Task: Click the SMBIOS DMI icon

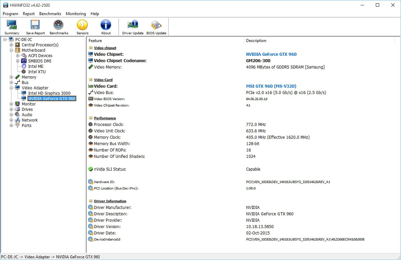Action: (x=24, y=61)
